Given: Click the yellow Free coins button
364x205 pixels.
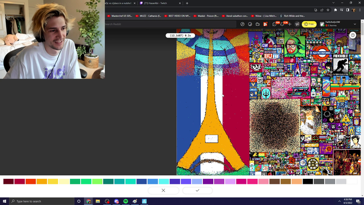Looking at the screenshot, I should coord(309,24).
